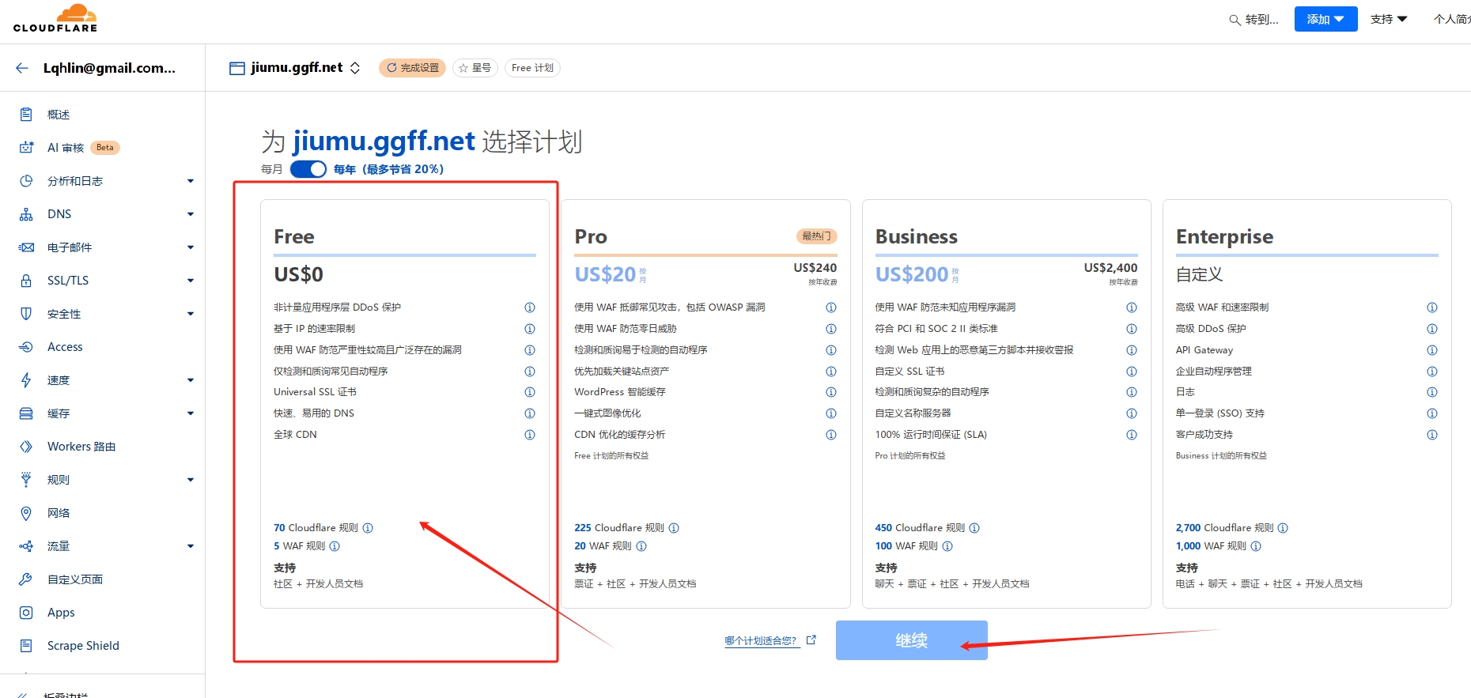Screen dimensions: 1471x698
Task: Expand 安全性 sidebar arrow
Action: tap(191, 314)
